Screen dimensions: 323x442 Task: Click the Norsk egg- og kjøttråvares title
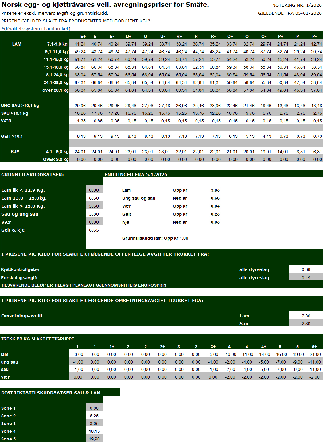coord(105,5)
